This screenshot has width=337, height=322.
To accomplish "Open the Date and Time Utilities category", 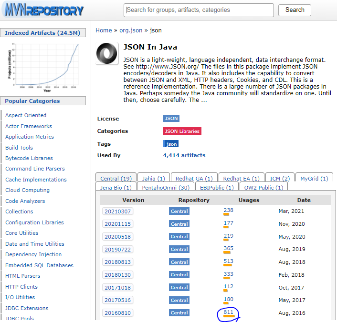I will pos(35,244).
